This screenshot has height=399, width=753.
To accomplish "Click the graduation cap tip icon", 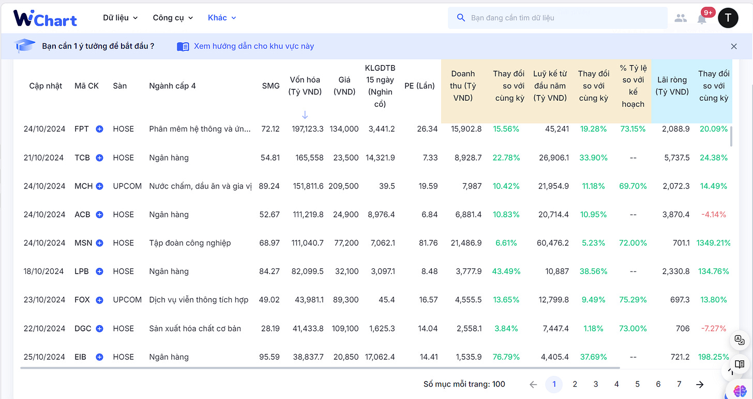I will point(25,46).
